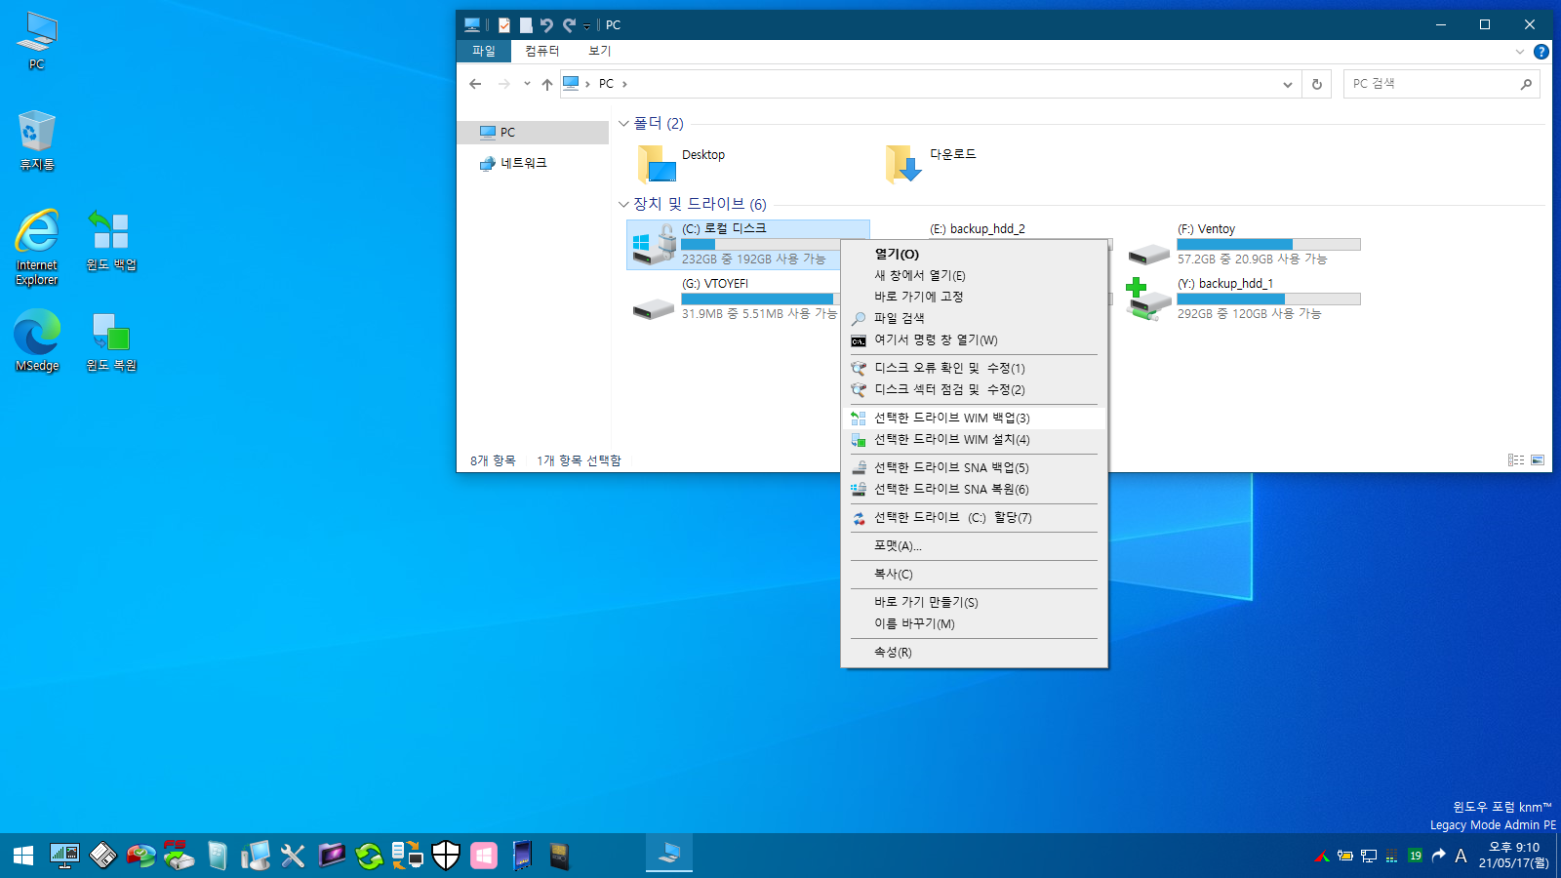Click the (E:) backup_hdd_2 drive label
Screen dimensions: 1561x878
[x=978, y=229]
